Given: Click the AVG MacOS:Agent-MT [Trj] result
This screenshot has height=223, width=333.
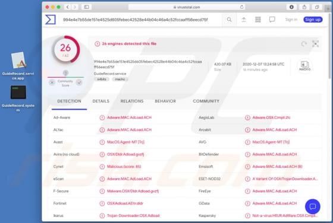Looking at the screenshot, I should tap(271, 142).
